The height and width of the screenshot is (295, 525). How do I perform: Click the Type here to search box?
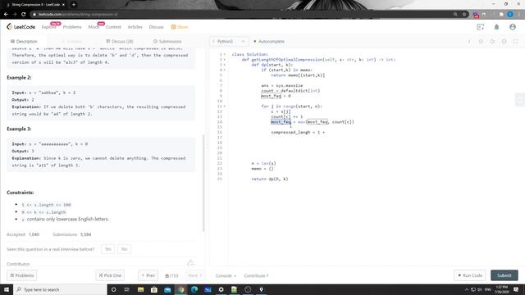click(60, 289)
